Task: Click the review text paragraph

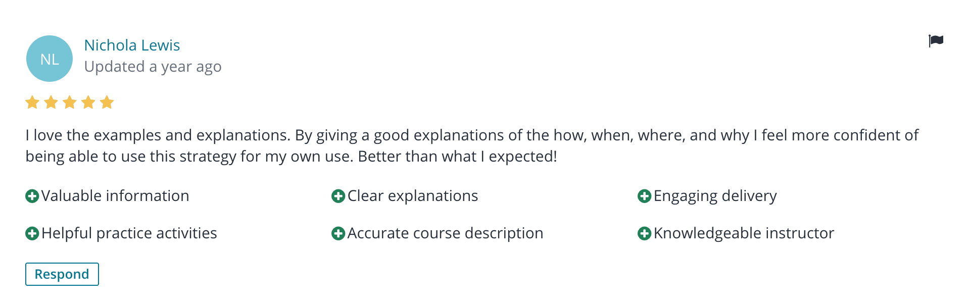Action: coord(472,145)
